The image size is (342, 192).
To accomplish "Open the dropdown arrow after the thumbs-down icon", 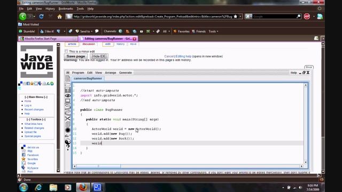I will click(64, 31).
